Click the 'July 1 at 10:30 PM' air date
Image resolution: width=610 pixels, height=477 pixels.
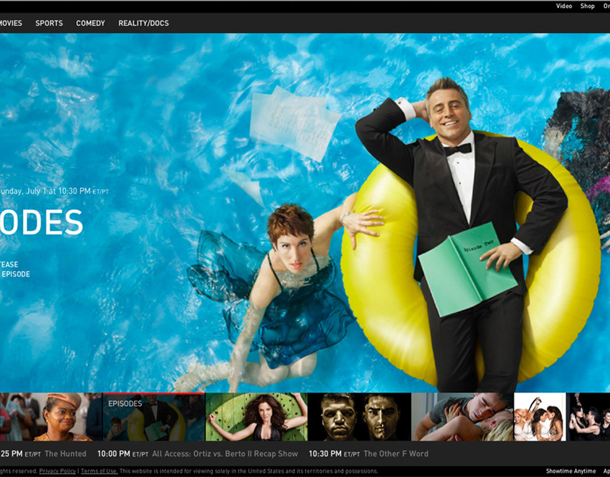point(59,191)
